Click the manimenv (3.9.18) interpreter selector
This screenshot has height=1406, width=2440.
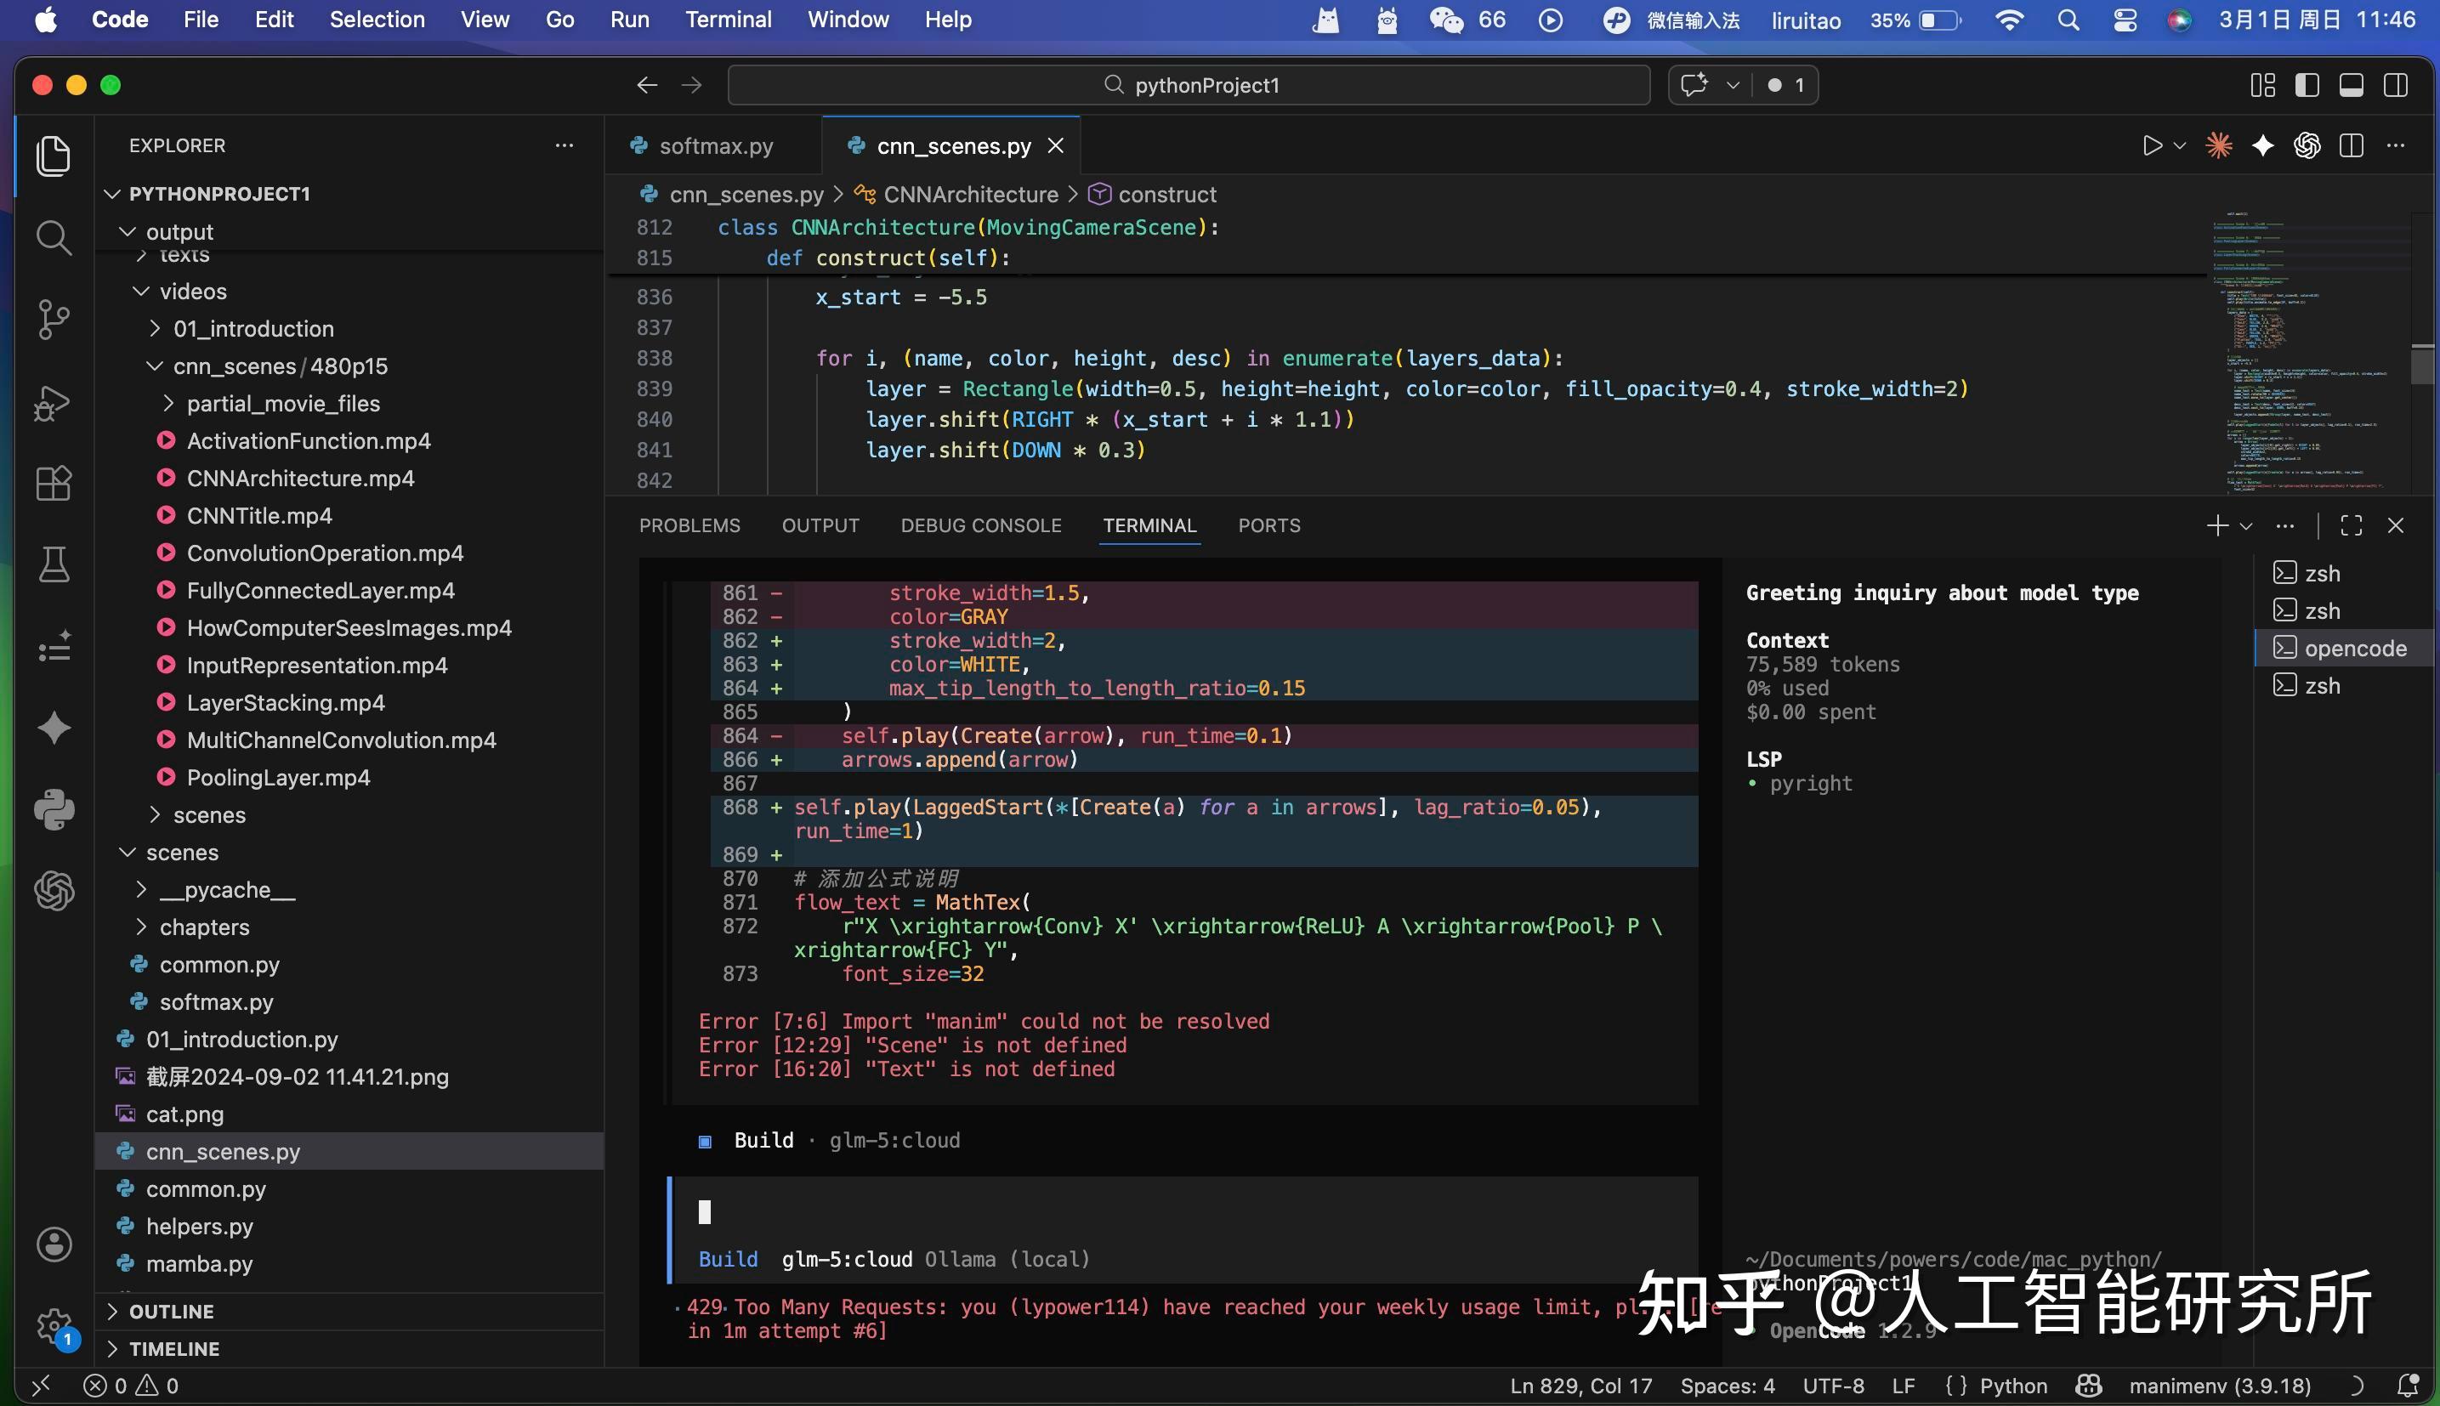click(2220, 1386)
